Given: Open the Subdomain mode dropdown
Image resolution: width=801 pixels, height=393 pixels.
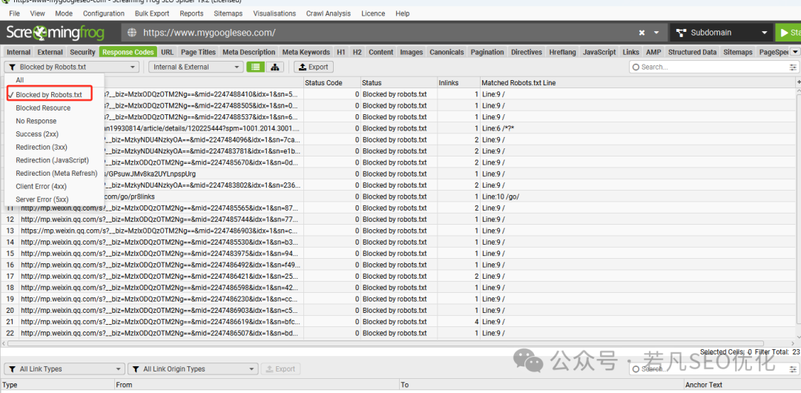Looking at the screenshot, I should click(722, 33).
